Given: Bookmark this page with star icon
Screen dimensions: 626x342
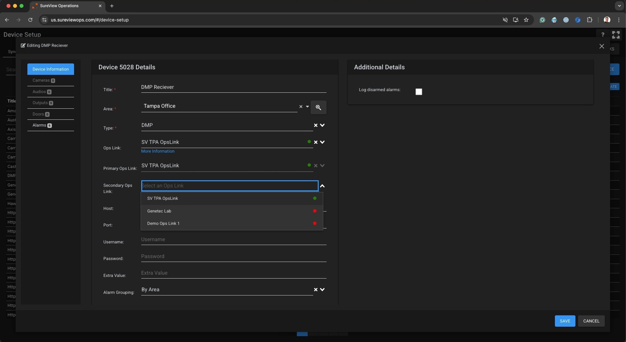Looking at the screenshot, I should click(526, 20).
